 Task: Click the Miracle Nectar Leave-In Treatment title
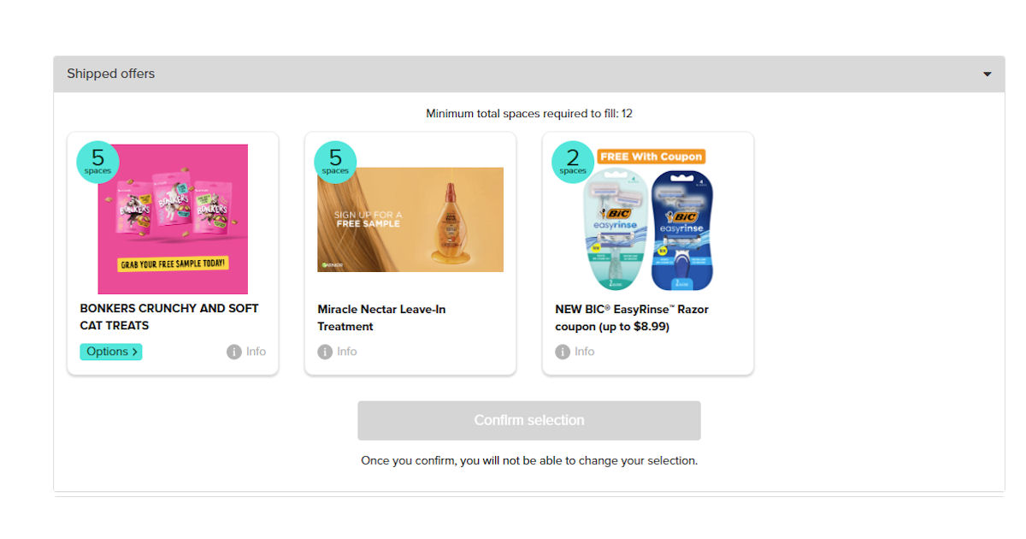pos(381,317)
